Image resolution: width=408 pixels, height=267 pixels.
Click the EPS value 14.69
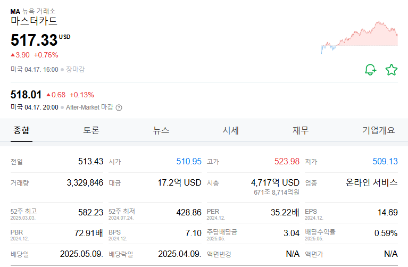coord(388,212)
